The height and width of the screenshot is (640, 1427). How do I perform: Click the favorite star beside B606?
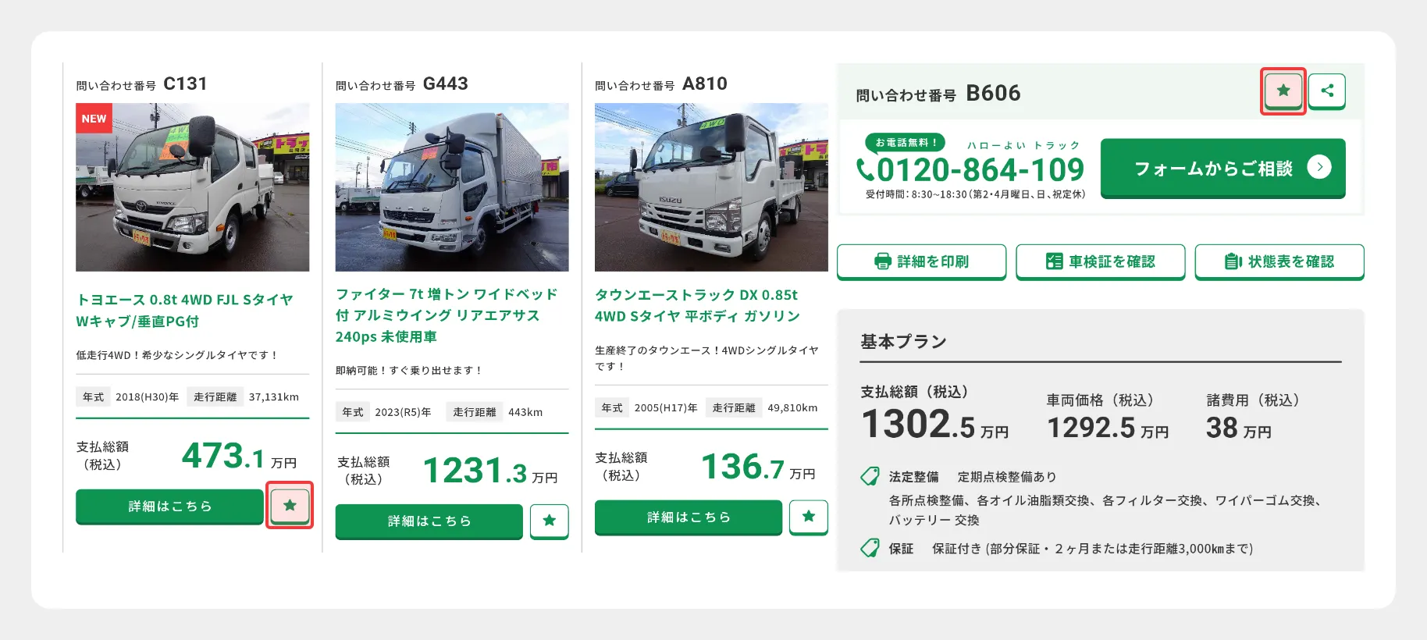[1283, 91]
